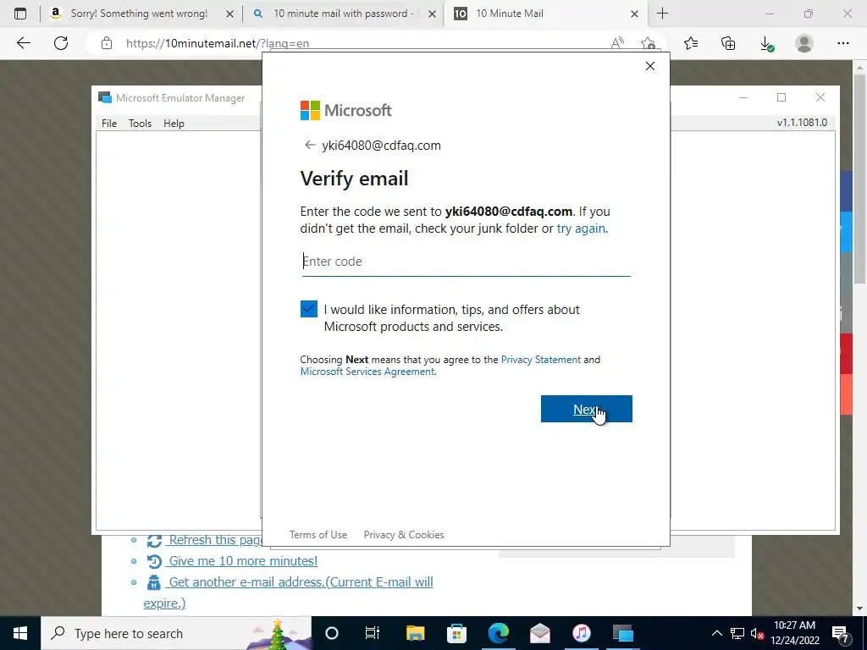Click 'Refresh this page' link
Screen dimensions: 867x650
click(215, 540)
